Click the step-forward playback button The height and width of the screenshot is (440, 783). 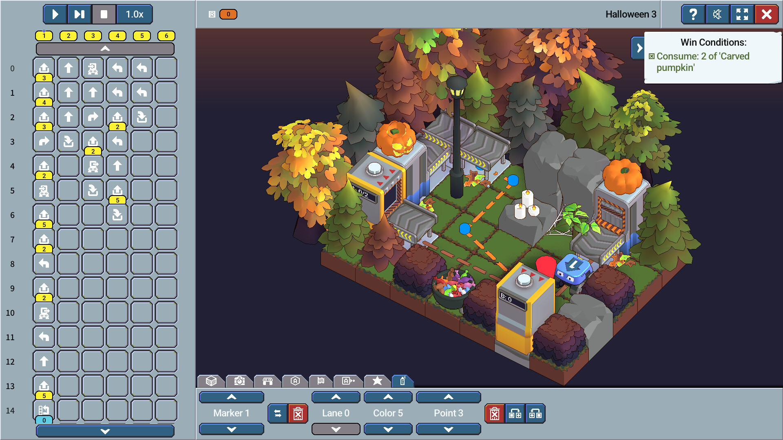[80, 15]
